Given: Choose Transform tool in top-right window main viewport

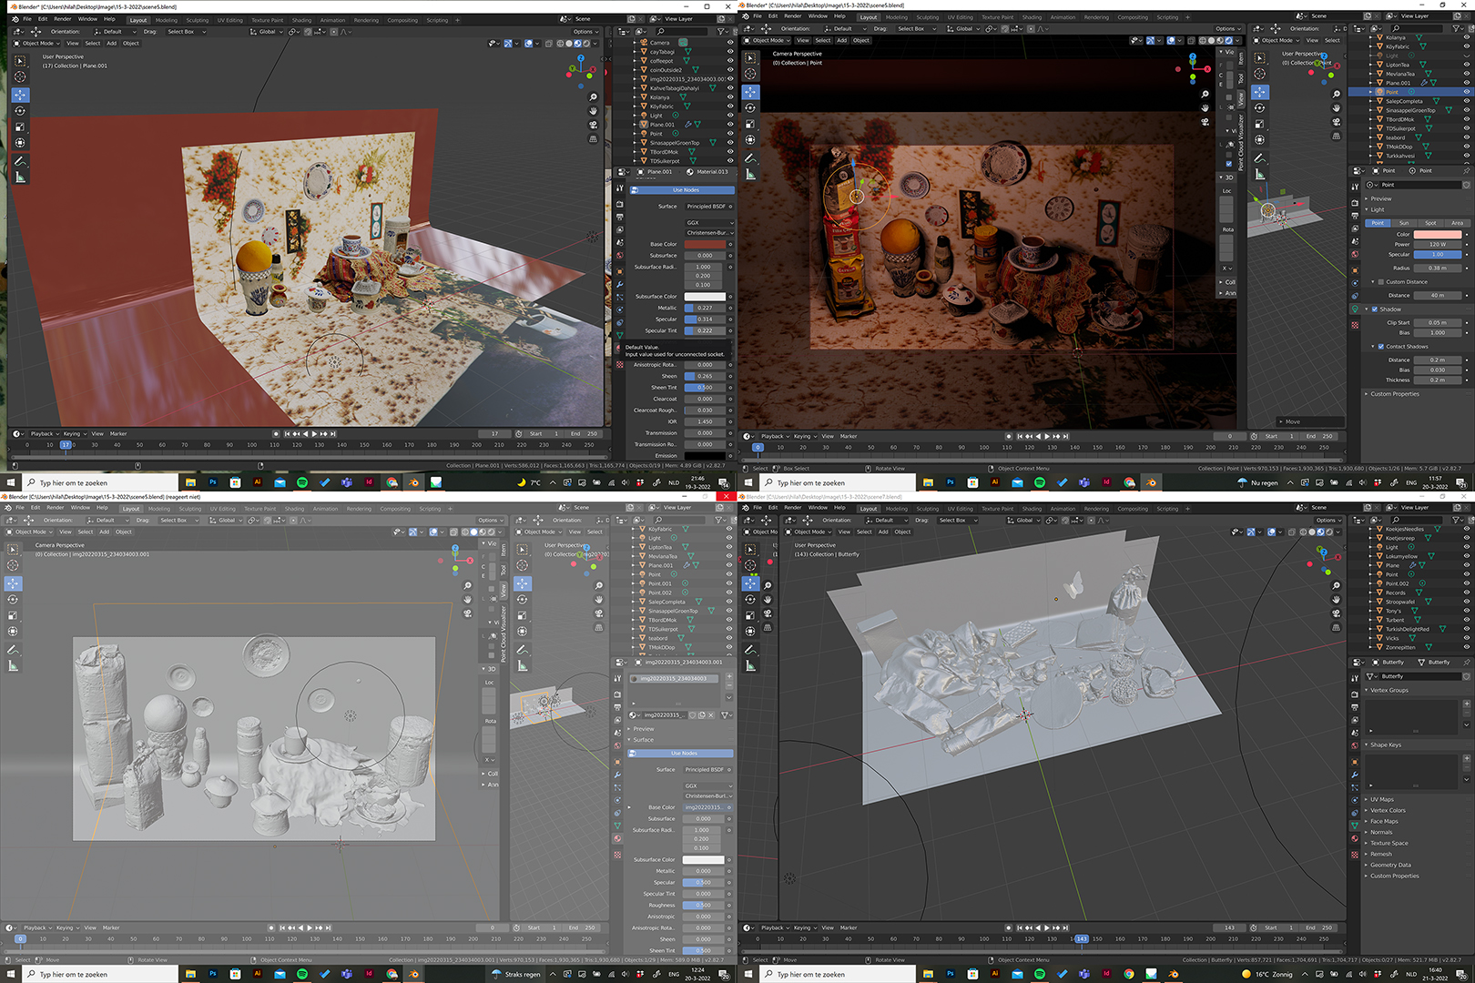Looking at the screenshot, I should coord(750,139).
